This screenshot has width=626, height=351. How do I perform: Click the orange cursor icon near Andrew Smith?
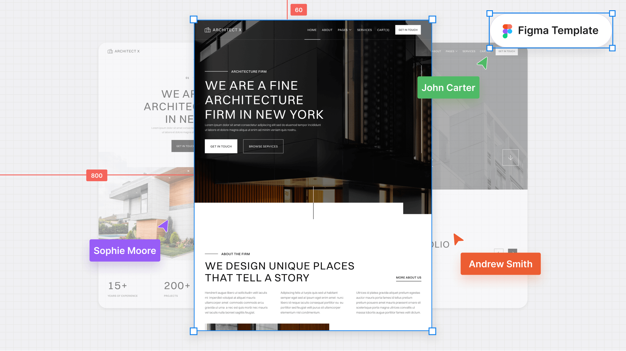[458, 239]
